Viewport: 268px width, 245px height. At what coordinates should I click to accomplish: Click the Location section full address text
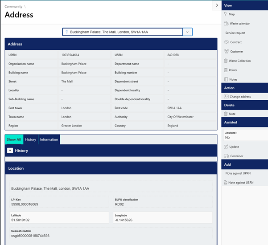click(50, 188)
